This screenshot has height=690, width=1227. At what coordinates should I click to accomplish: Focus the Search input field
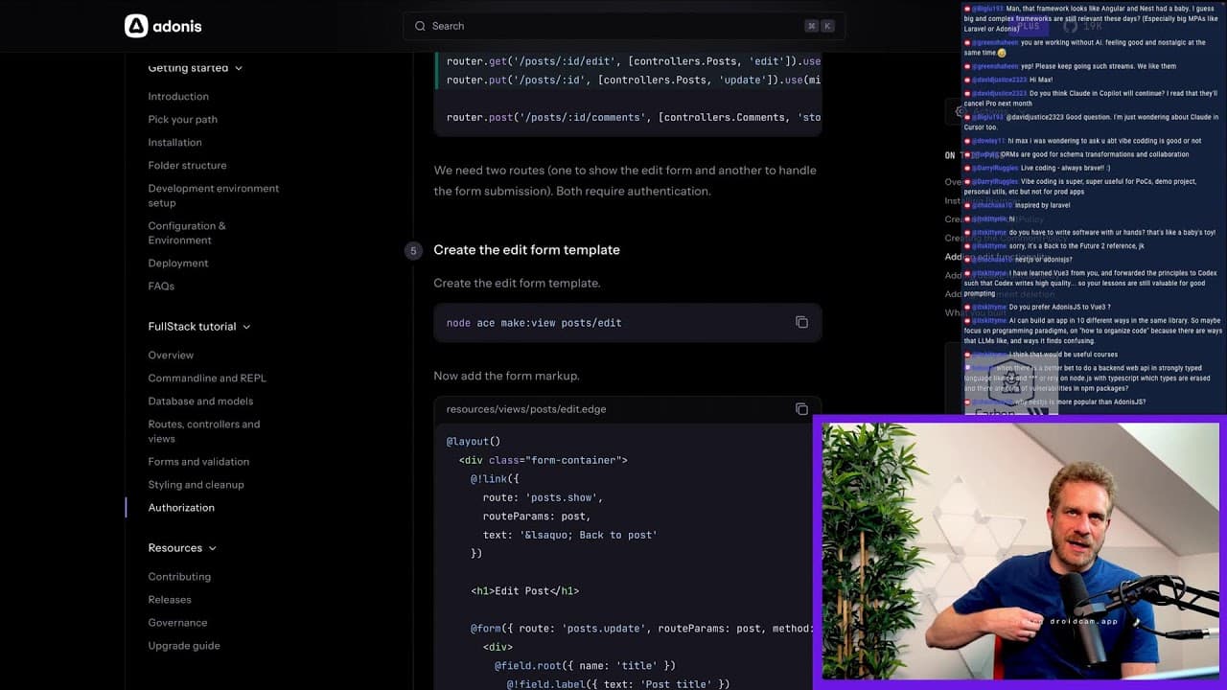pyautogui.click(x=624, y=26)
